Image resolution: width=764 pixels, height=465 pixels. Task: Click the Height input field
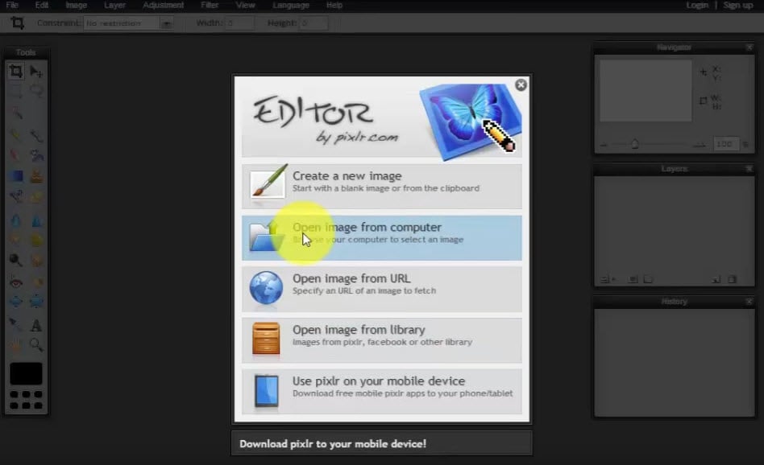coord(313,23)
